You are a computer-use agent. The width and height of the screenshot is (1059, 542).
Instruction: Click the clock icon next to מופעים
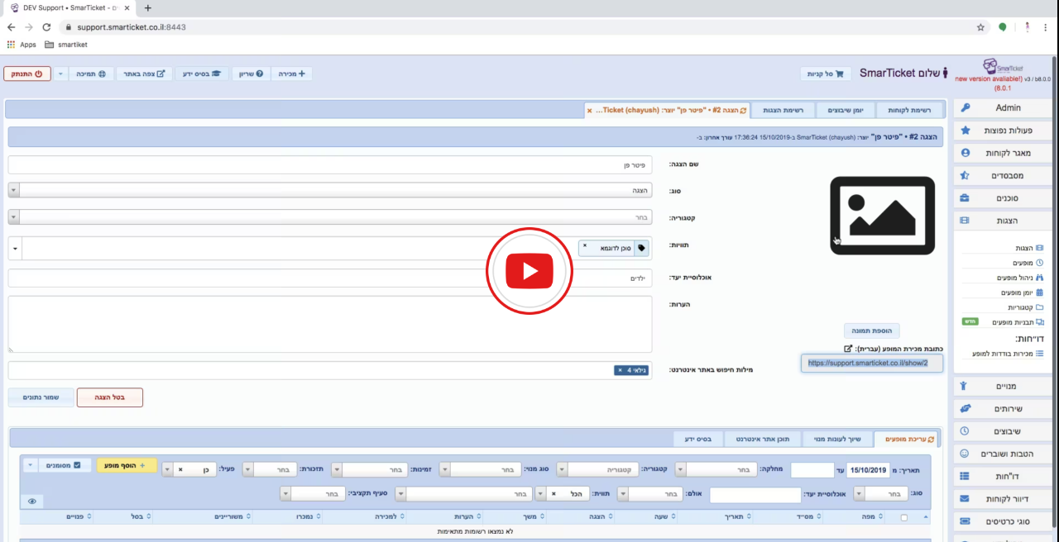[x=1040, y=263]
